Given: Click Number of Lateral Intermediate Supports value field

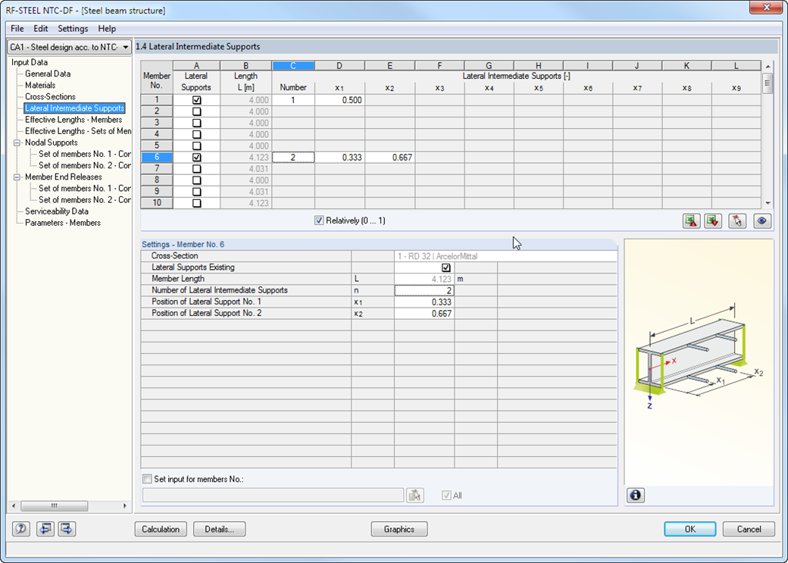Looking at the screenshot, I should pos(424,290).
